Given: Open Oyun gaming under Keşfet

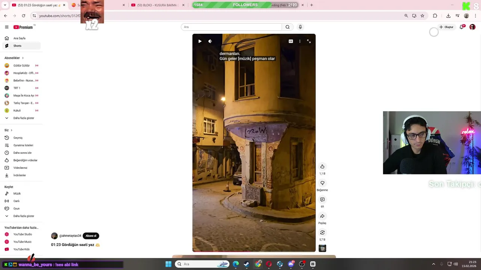Looking at the screenshot, I should (21, 208).
